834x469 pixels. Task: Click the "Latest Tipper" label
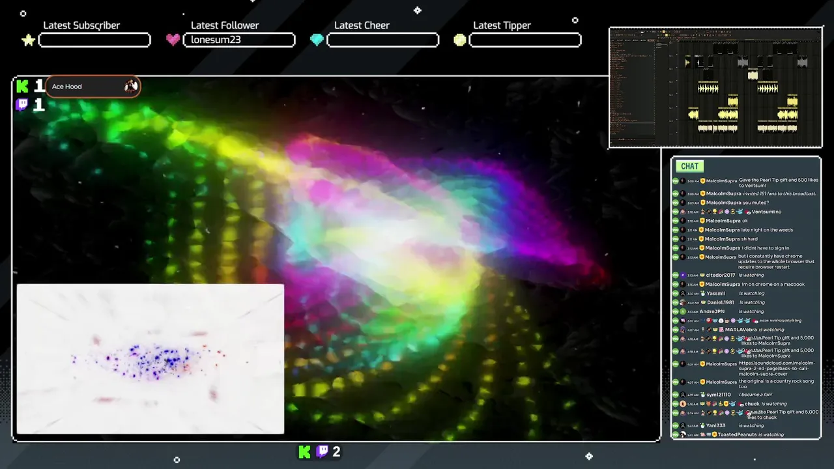(502, 25)
